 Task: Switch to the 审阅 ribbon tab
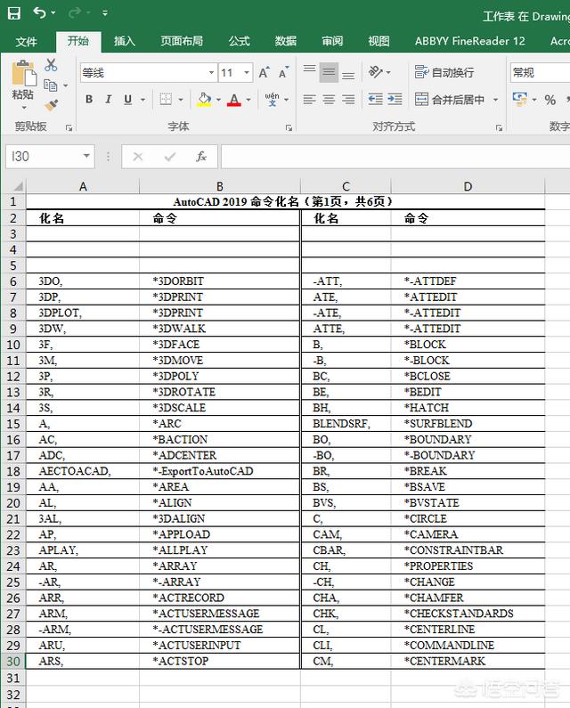pos(332,41)
